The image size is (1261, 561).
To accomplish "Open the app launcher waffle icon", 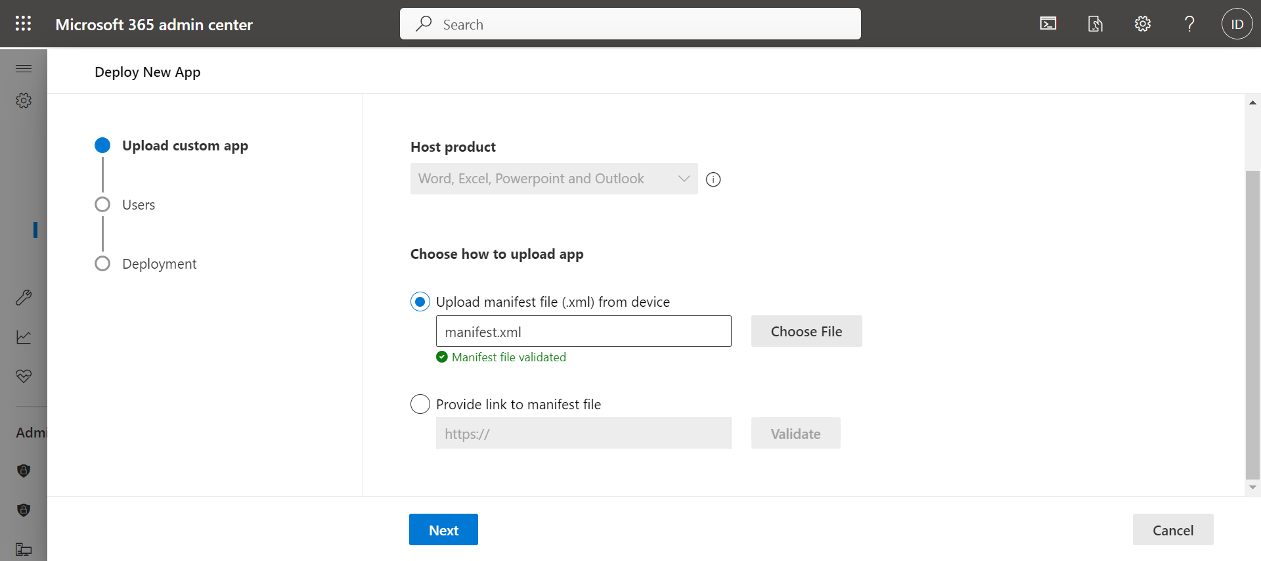I will click(x=23, y=24).
